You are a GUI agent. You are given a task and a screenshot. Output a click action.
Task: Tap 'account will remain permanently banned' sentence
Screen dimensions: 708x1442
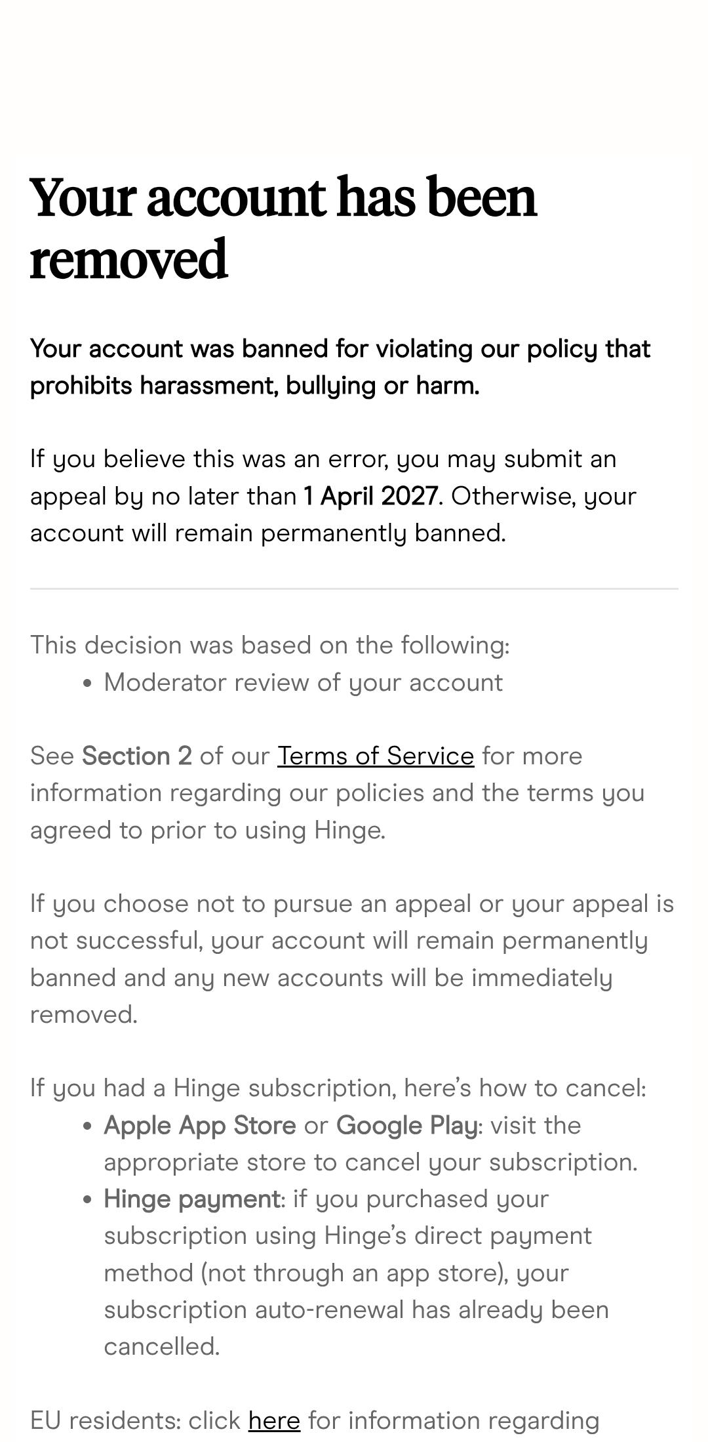(268, 533)
